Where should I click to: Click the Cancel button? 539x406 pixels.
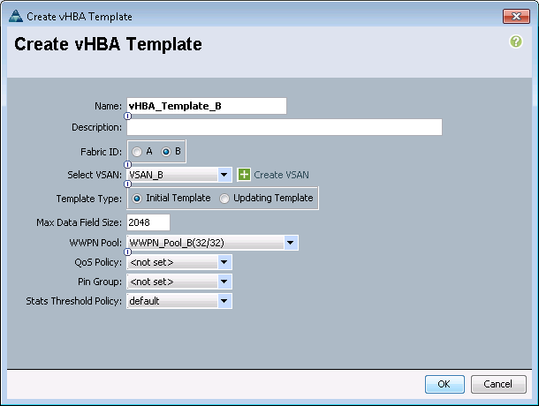point(498,384)
